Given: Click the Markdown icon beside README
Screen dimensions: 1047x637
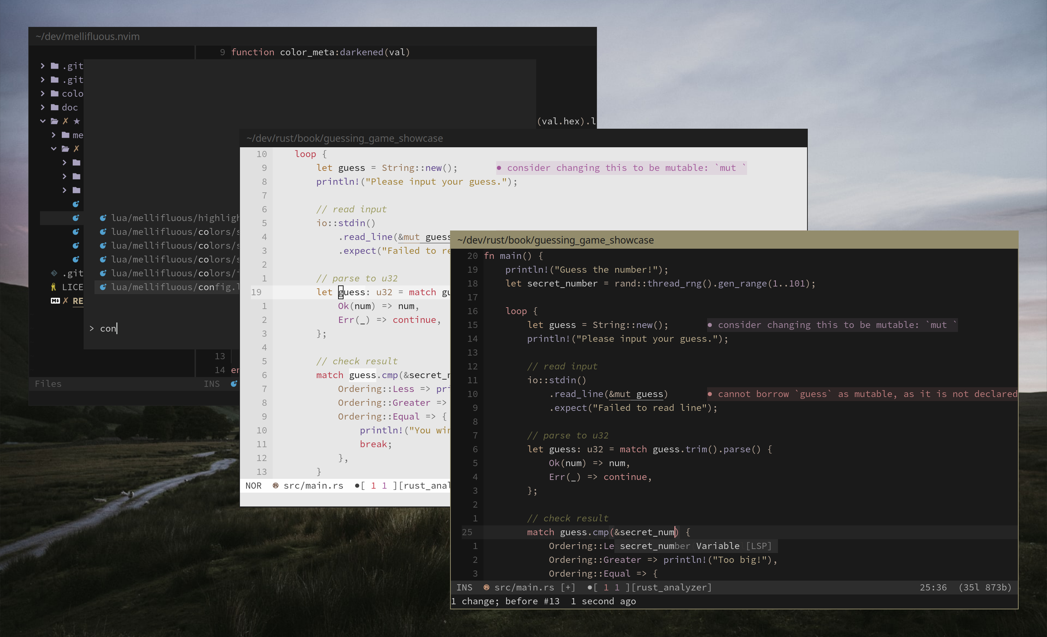Looking at the screenshot, I should [56, 301].
